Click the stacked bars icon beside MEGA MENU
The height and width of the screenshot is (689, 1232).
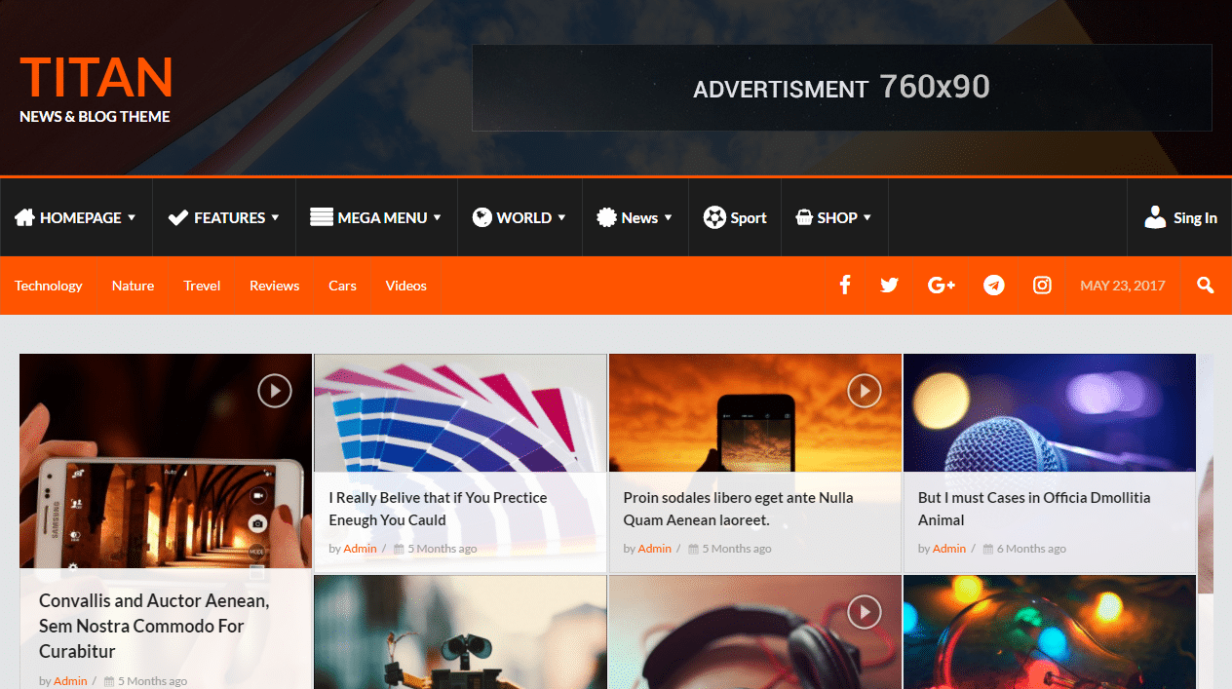click(322, 217)
